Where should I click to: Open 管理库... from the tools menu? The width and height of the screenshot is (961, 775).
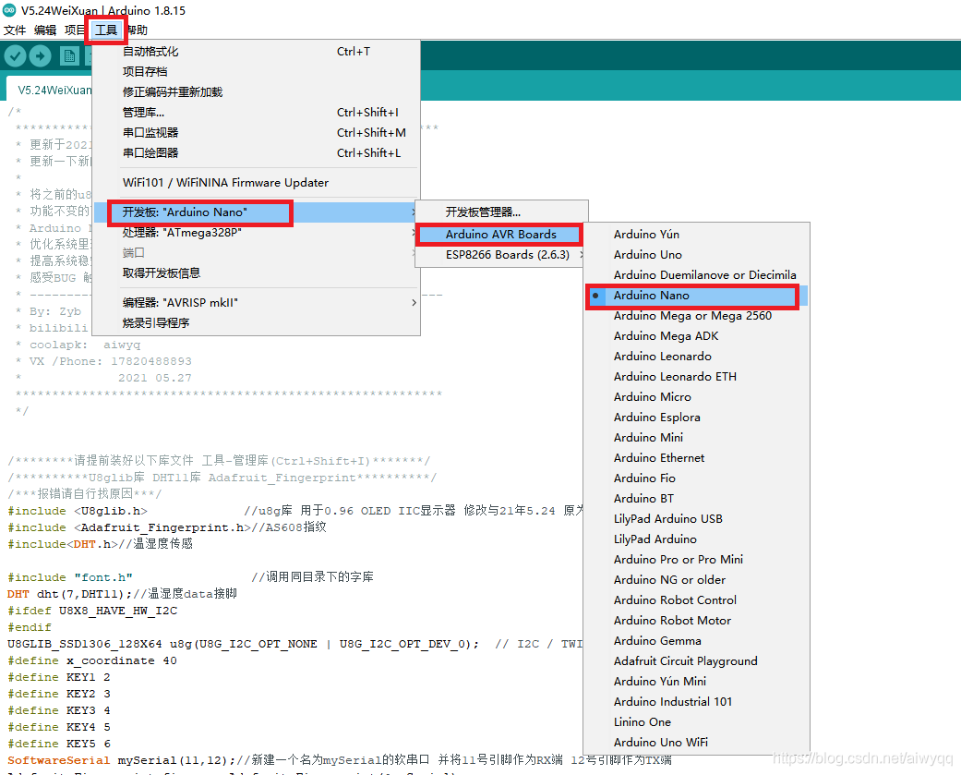(257, 112)
